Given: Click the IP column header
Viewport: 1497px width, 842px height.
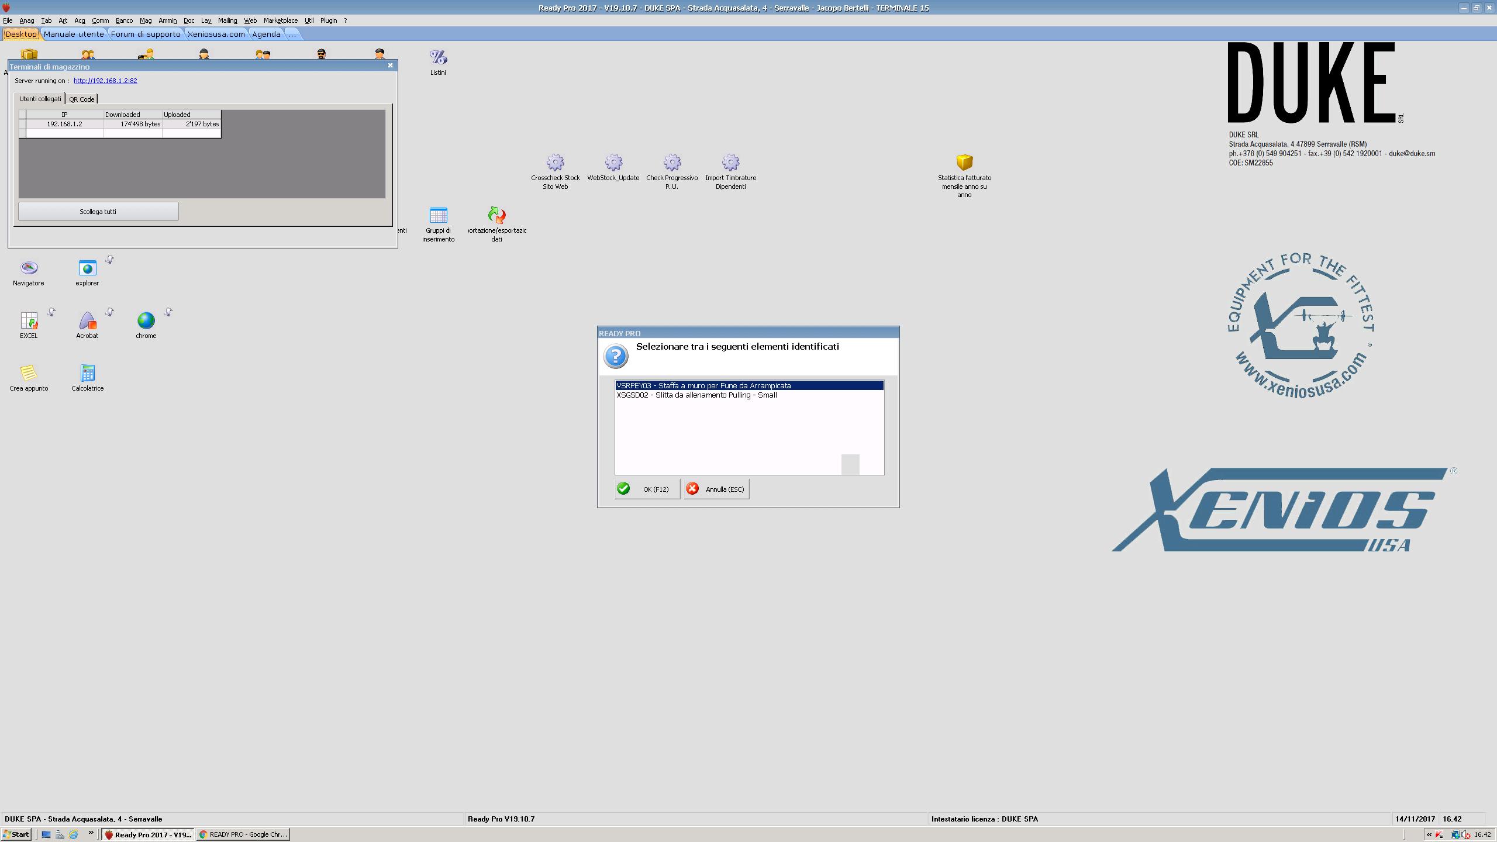Looking at the screenshot, I should tap(64, 115).
